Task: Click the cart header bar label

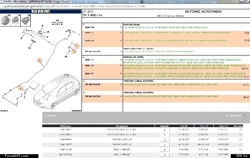Action: (51, 116)
